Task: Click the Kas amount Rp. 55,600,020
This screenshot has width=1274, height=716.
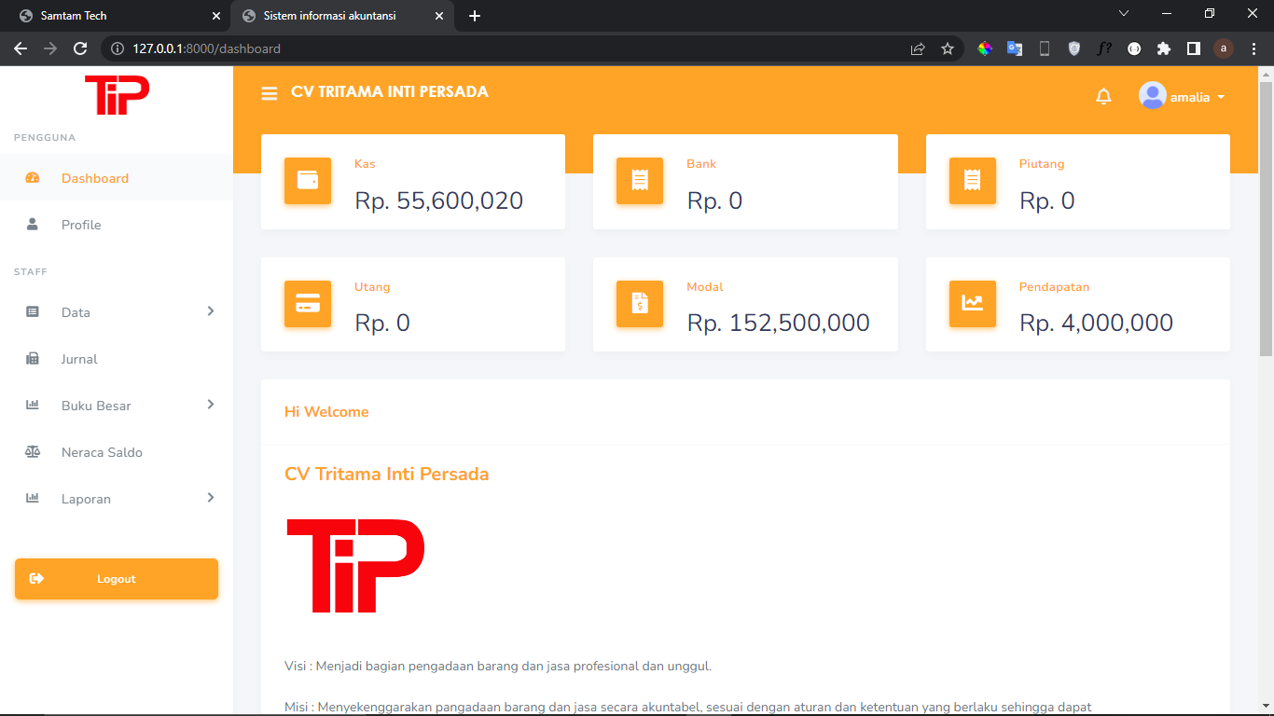Action: 438,200
